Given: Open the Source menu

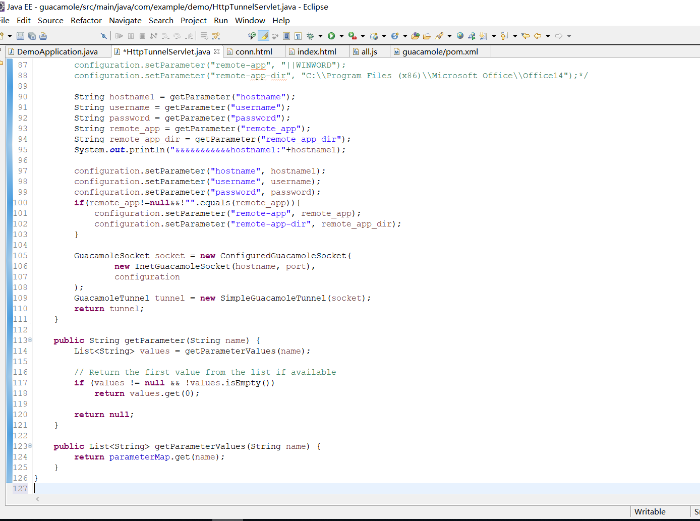Looking at the screenshot, I should pyautogui.click(x=50, y=20).
